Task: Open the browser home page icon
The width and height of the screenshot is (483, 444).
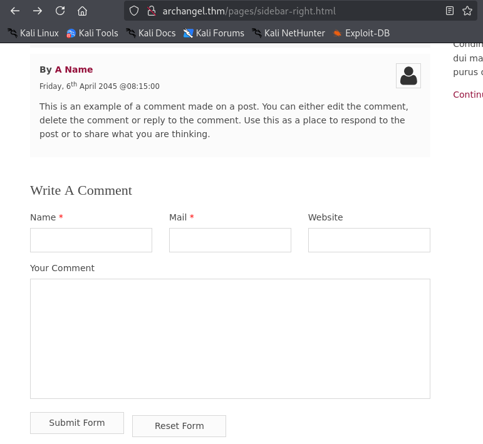Action: pos(82,11)
